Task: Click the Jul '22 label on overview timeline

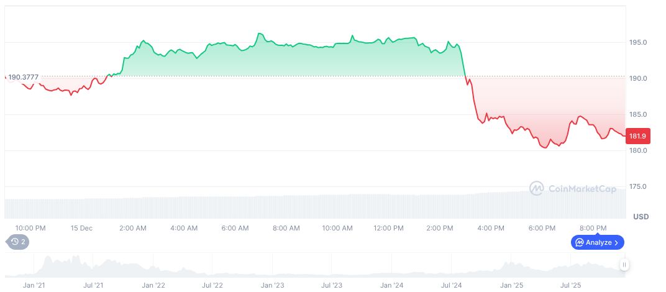Action: coord(212,285)
